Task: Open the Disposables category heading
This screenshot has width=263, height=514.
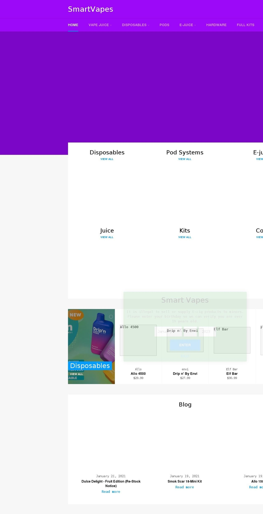Action: 107,152
